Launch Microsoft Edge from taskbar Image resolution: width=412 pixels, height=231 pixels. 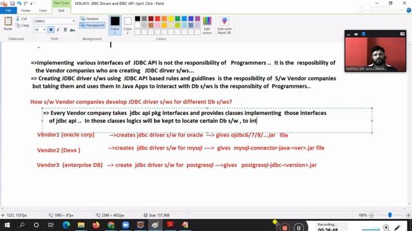coord(66,225)
